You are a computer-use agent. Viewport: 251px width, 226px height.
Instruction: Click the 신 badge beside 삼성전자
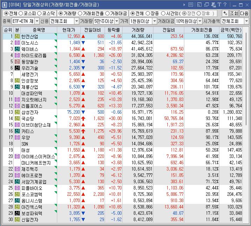click(17, 112)
